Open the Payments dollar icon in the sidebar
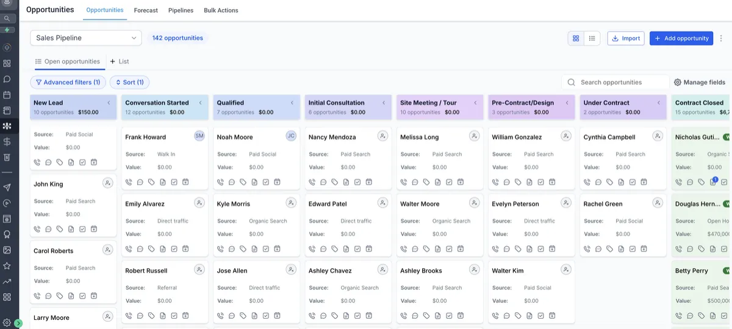Viewport: 732px width, 329px height. (7, 141)
